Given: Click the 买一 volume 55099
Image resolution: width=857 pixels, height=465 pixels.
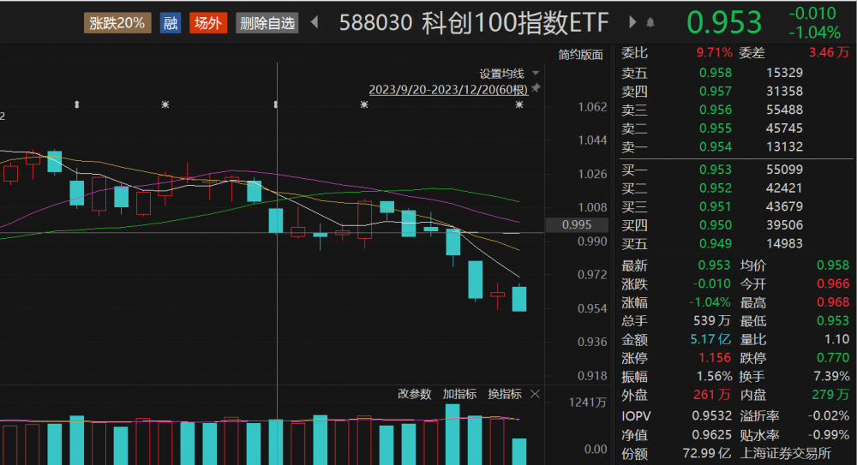Looking at the screenshot, I should tap(784, 170).
